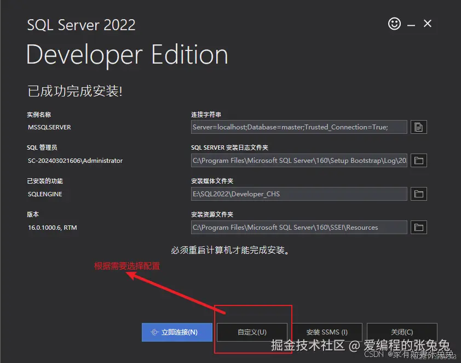Click the 安装媒体文件夹 label

(212, 181)
